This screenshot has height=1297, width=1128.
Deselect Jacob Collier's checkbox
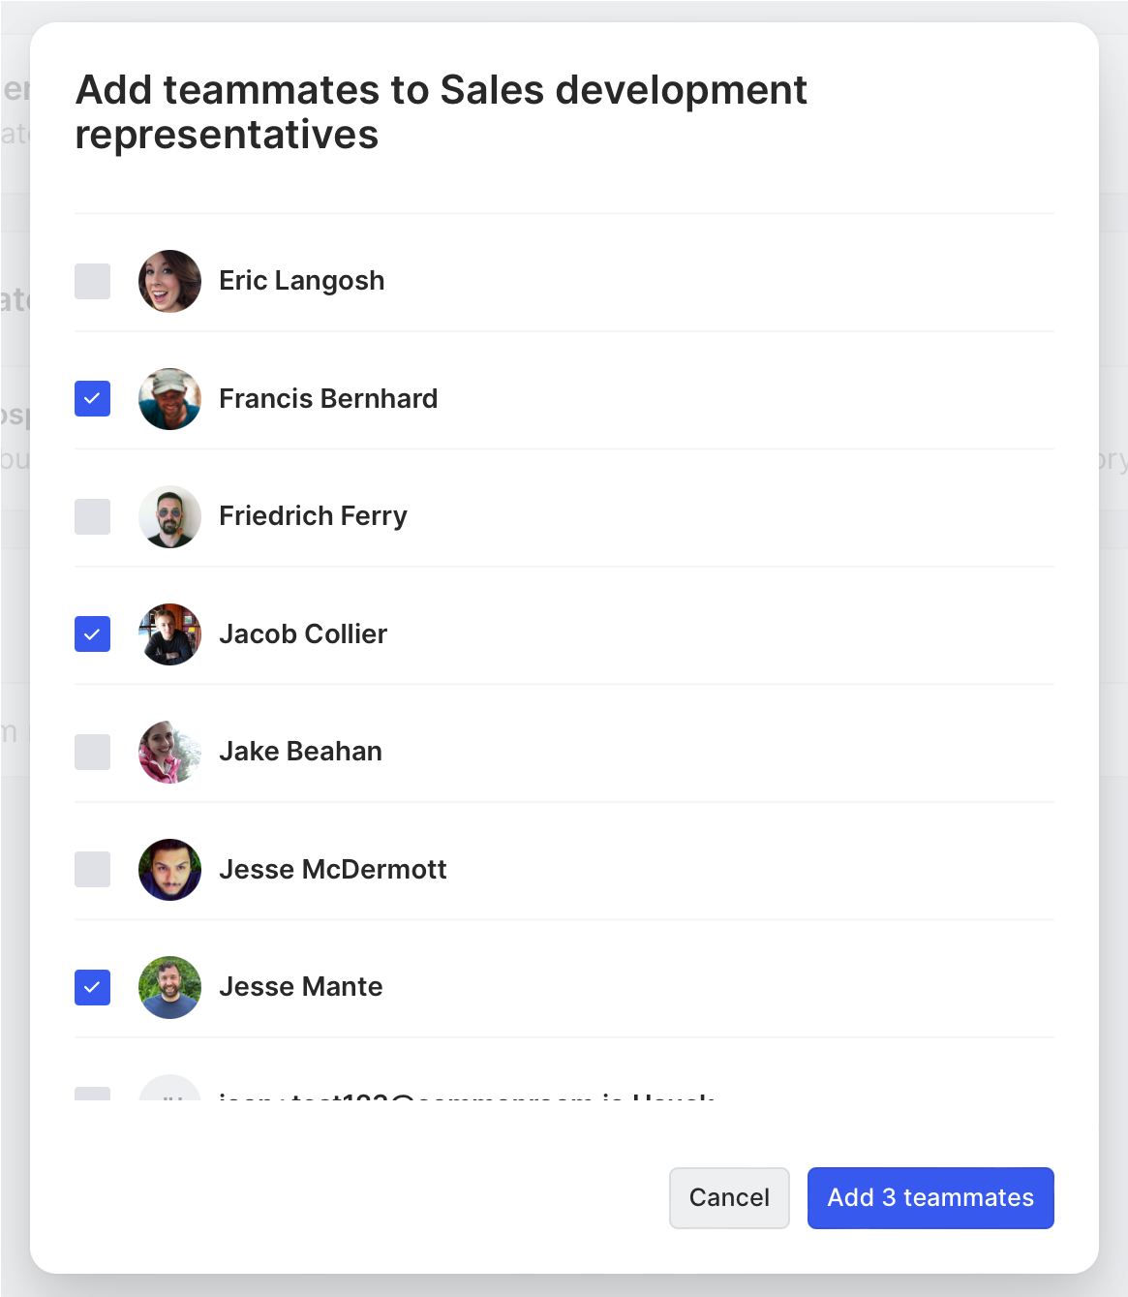point(92,633)
